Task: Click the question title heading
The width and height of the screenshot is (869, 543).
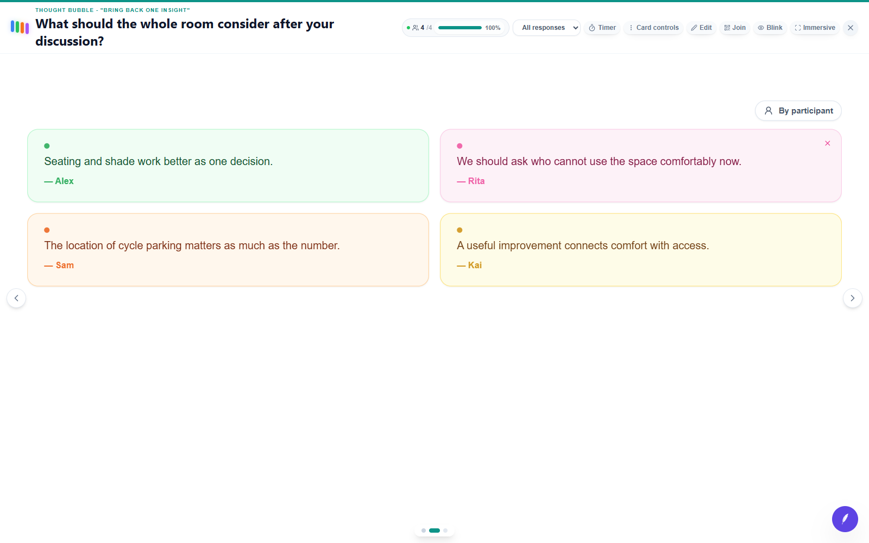Action: pos(185,33)
